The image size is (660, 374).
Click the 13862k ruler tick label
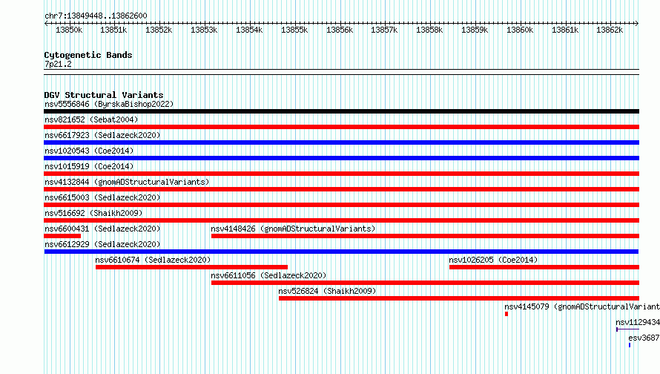click(x=610, y=30)
